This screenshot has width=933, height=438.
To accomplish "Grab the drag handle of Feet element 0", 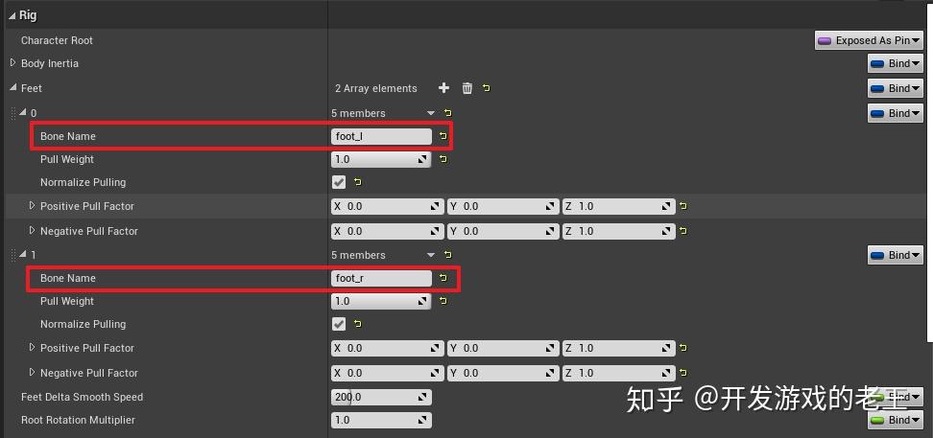I will (13, 113).
